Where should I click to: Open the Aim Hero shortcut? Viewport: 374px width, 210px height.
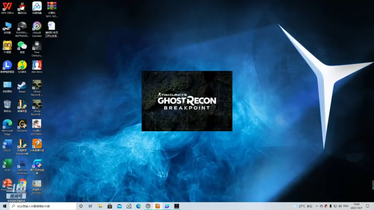37,67
